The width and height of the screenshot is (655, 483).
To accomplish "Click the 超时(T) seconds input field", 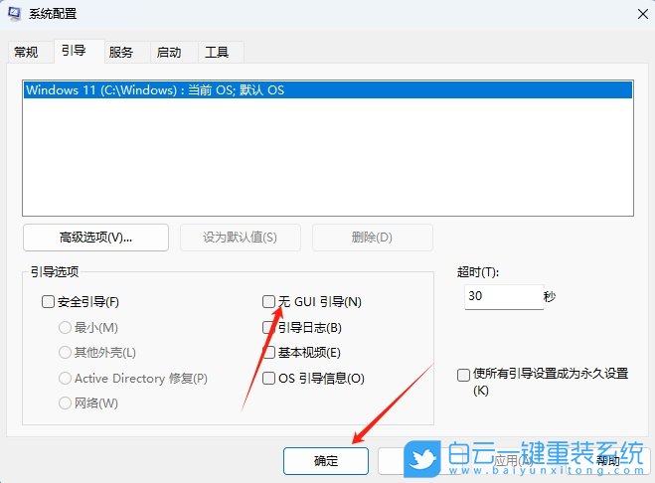I will [x=504, y=296].
